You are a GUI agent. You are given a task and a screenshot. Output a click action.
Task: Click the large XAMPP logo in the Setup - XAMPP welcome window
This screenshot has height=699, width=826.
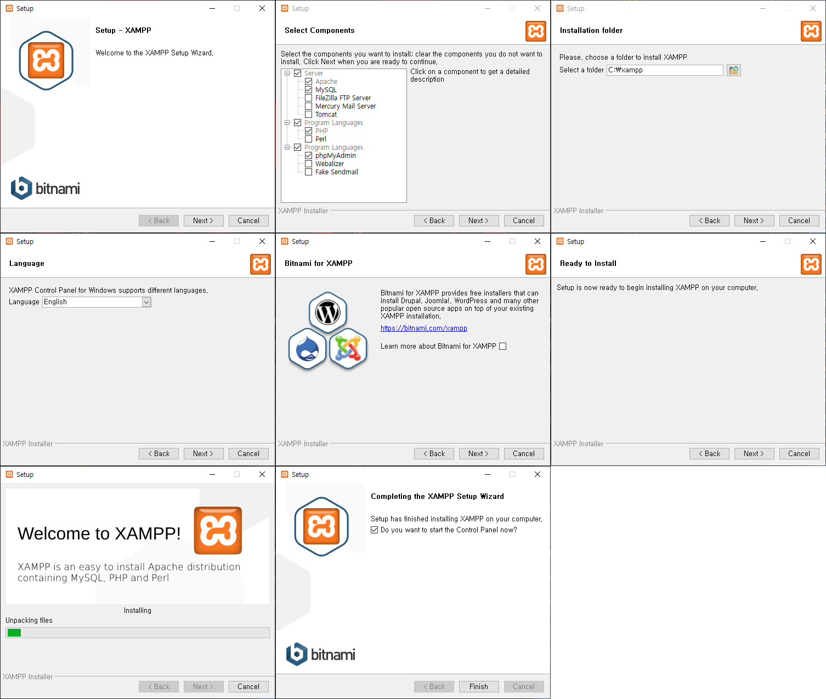coord(46,60)
